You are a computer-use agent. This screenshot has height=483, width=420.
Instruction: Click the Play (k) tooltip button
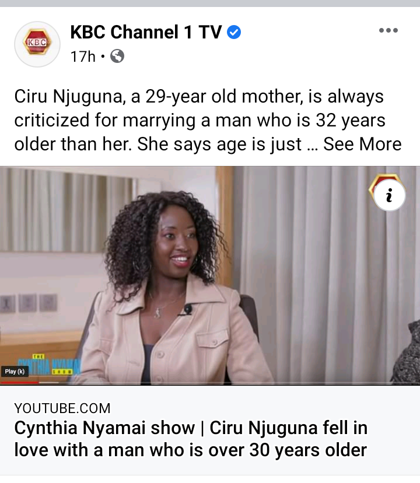point(15,372)
